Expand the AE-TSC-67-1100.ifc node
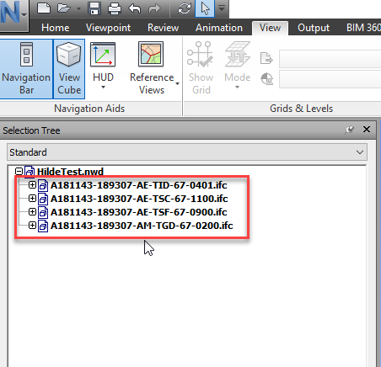Screen dimensions: 381x367 (x=32, y=199)
